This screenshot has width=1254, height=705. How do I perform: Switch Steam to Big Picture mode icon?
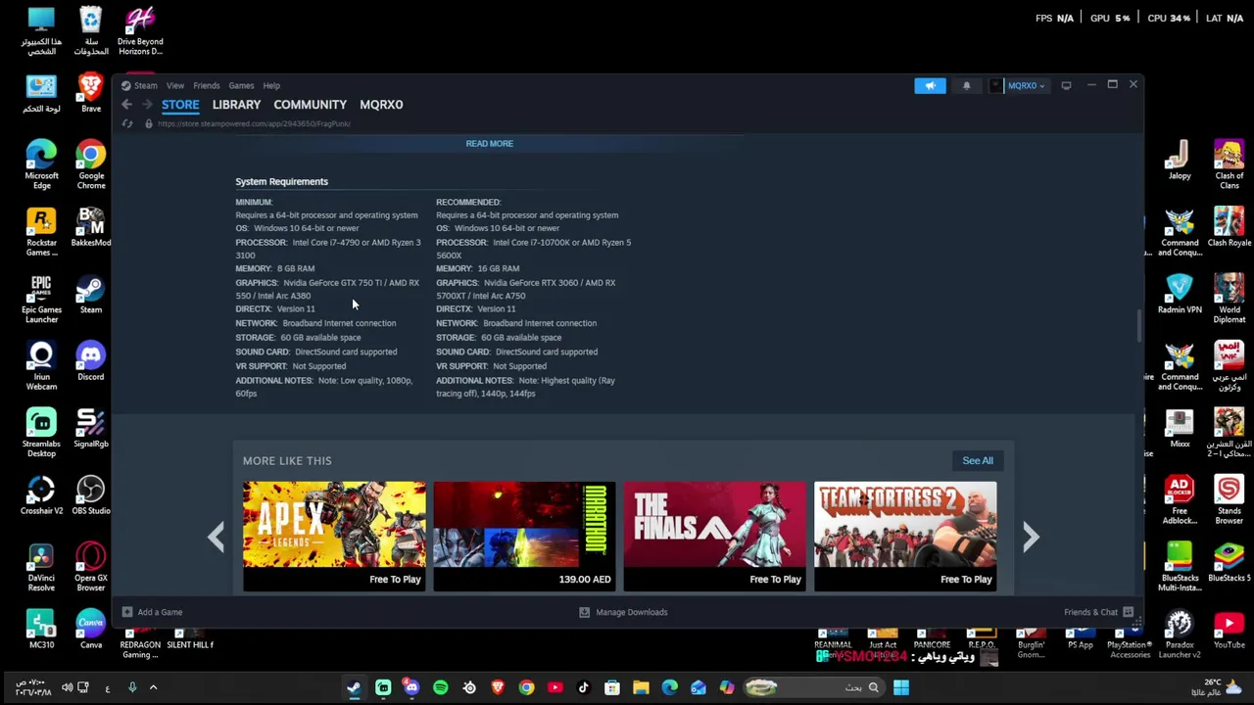[1066, 85]
